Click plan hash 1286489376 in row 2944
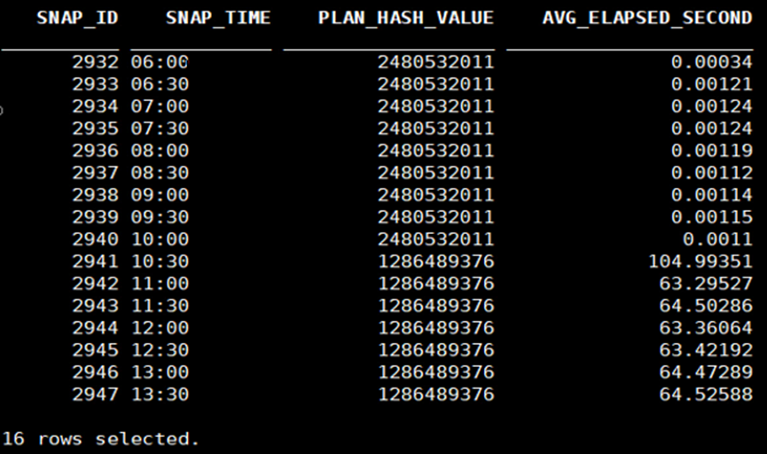Image resolution: width=767 pixels, height=454 pixels. 436,328
